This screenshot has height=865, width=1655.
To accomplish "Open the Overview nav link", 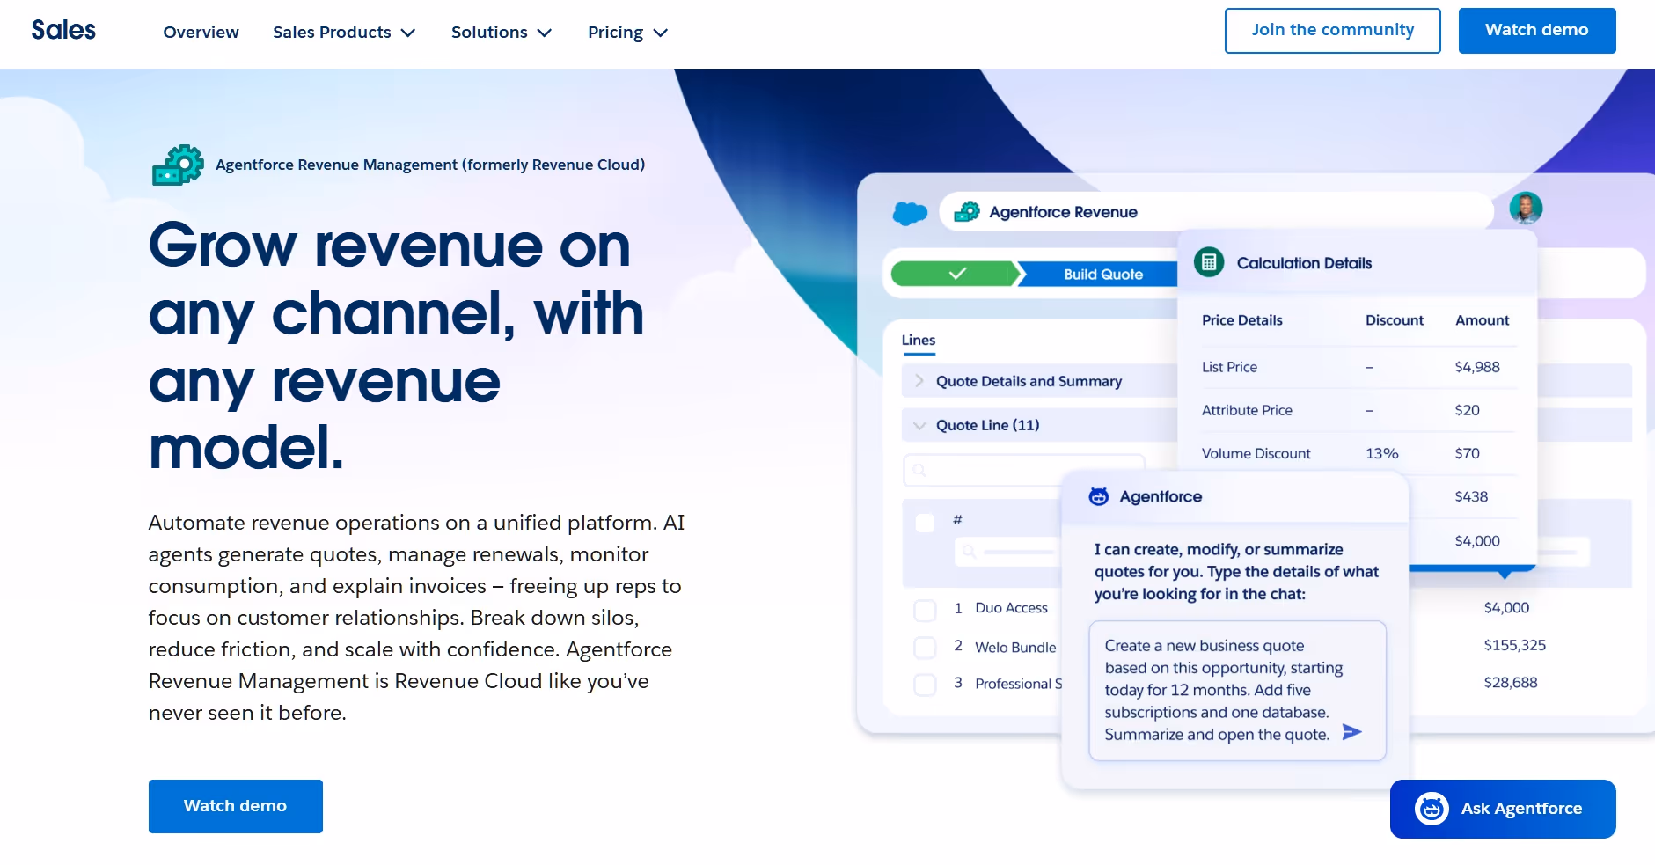I will click(x=201, y=33).
